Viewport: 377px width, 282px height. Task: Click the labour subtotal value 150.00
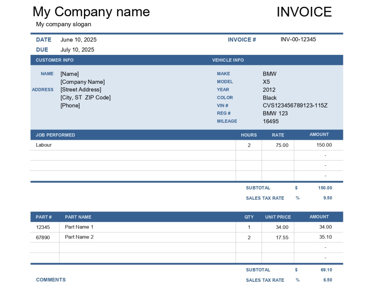325,188
